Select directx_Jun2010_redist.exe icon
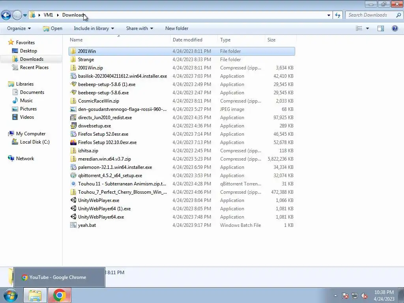This screenshot has width=404, height=303. (73, 118)
